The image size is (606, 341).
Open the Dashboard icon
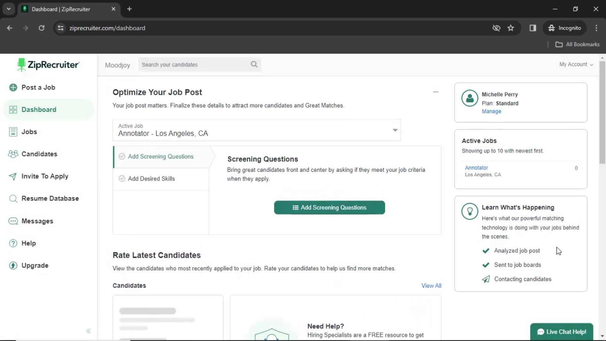point(13,110)
